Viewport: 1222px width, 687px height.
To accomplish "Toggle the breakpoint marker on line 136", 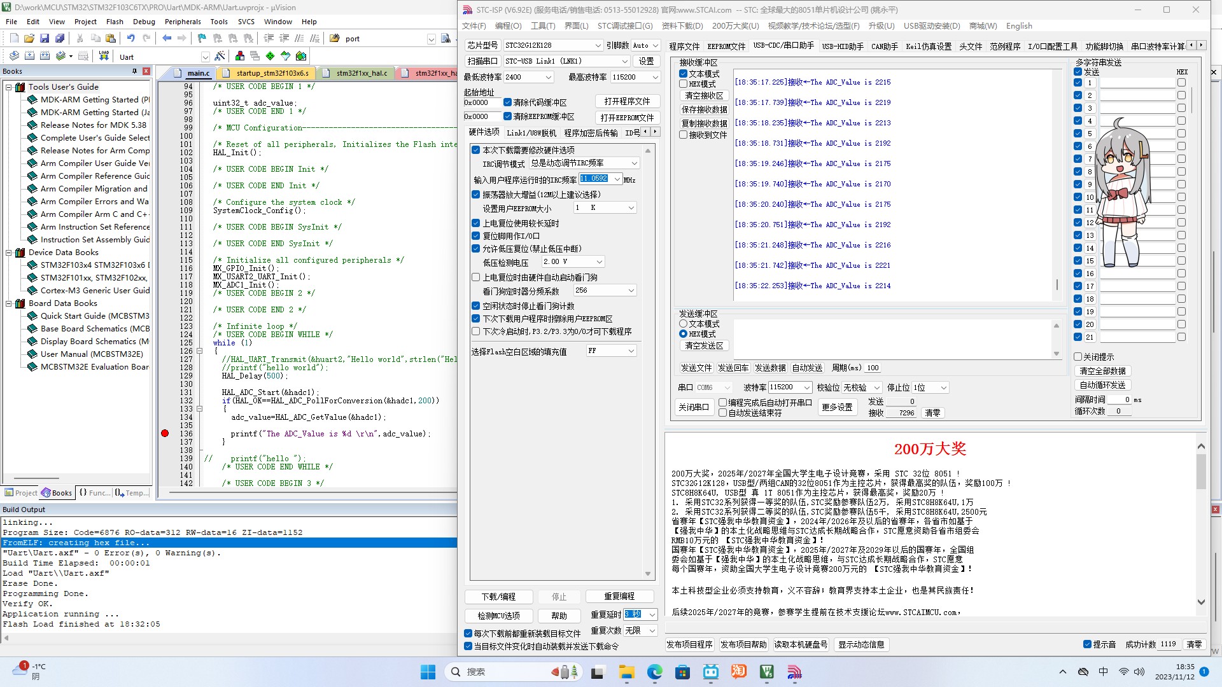I will [165, 433].
